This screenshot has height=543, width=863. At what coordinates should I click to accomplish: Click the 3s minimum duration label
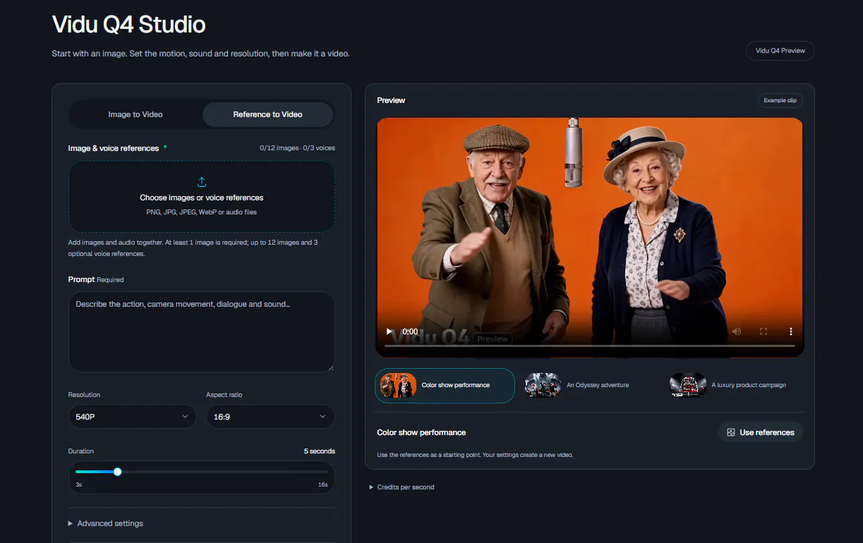point(78,485)
